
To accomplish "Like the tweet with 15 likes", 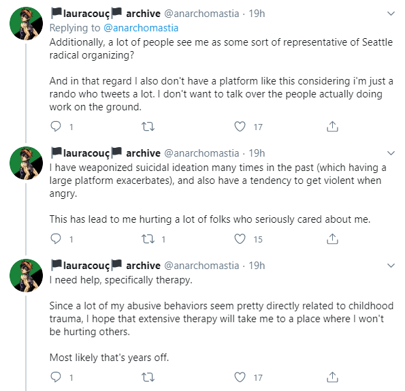I will 240,239.
